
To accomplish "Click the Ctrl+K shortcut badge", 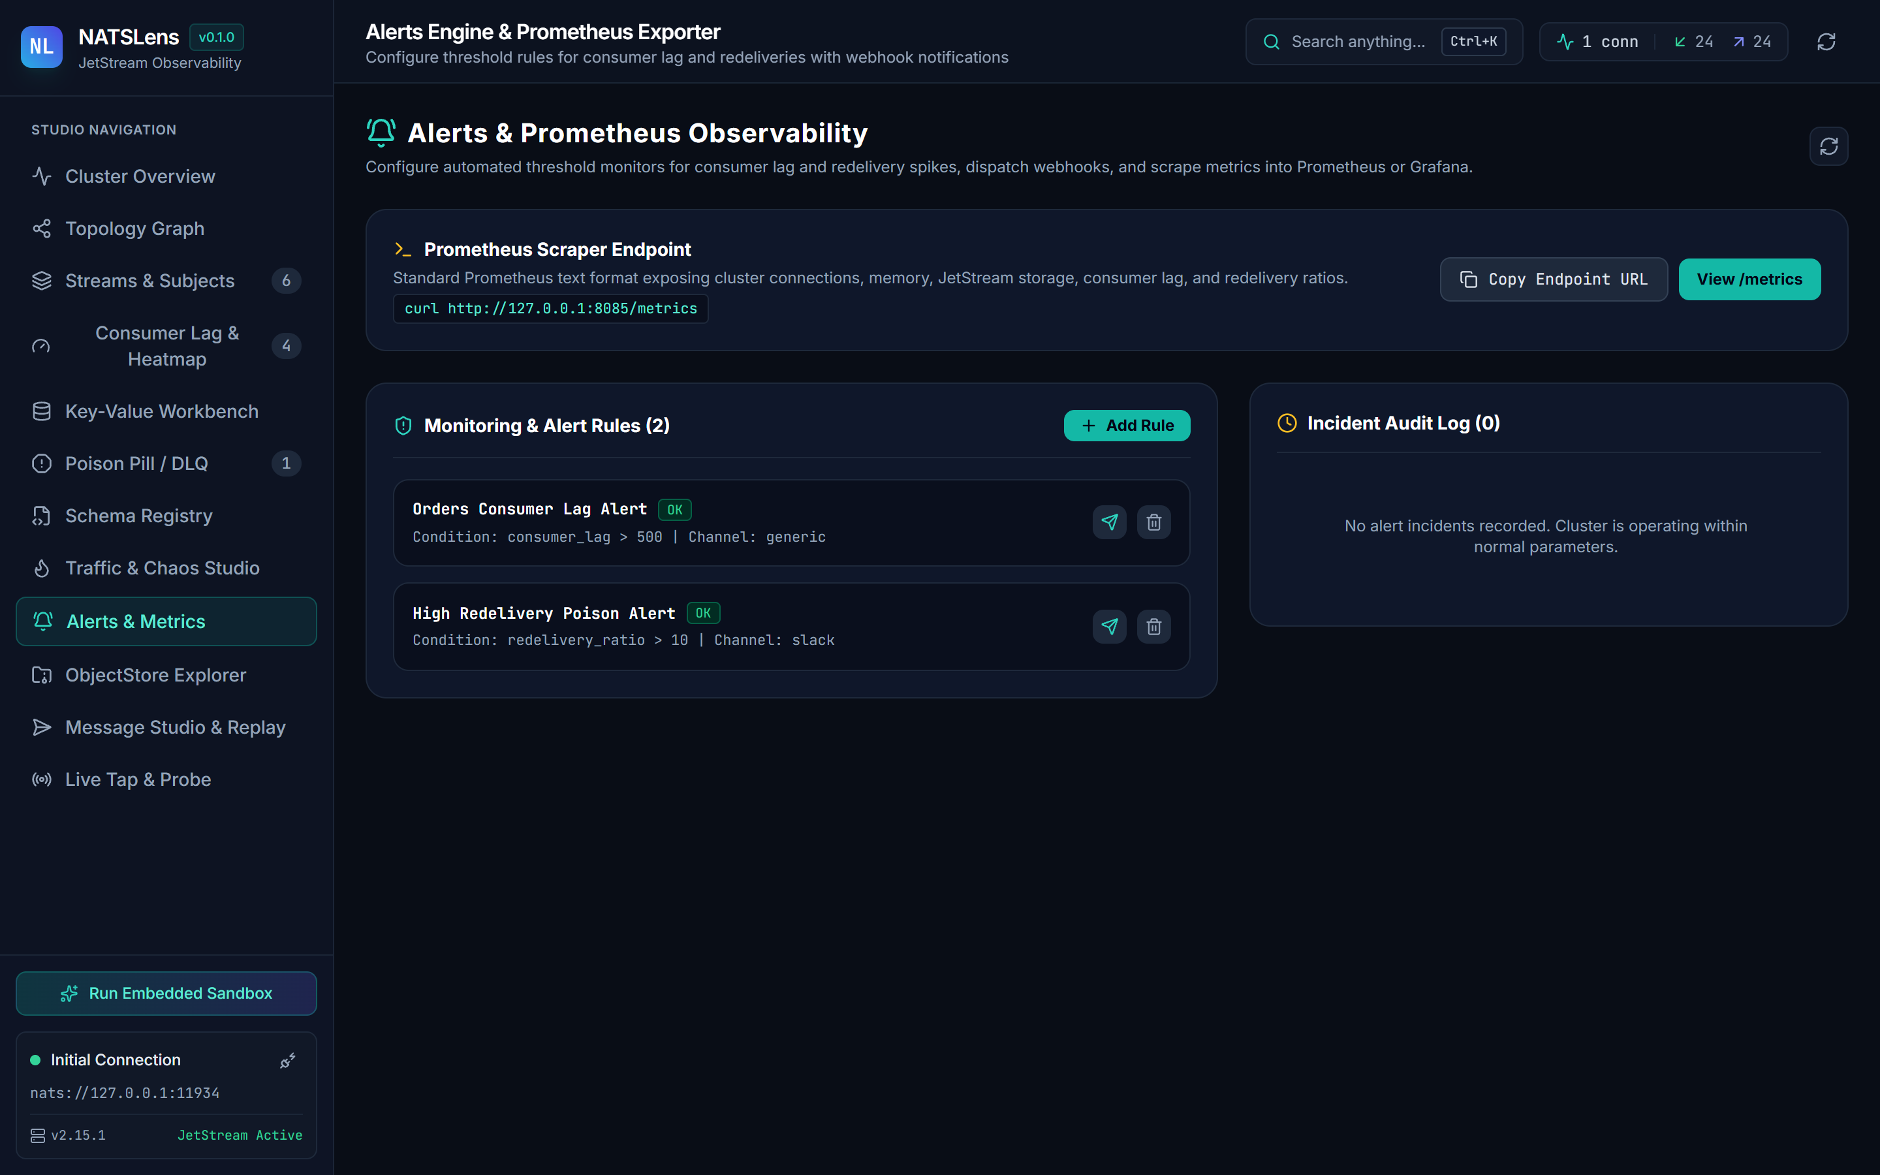I will [x=1473, y=42].
